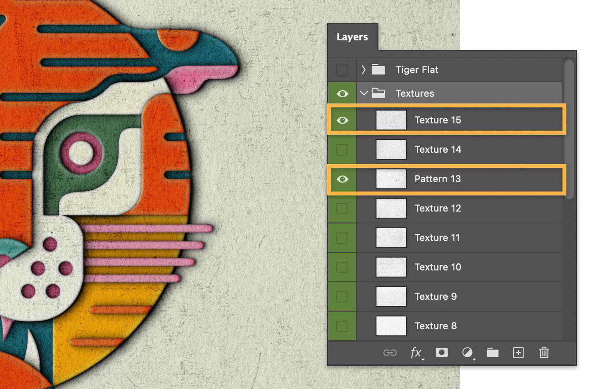The image size is (589, 389).
Task: Select the Link Layers icon
Action: coord(390,353)
